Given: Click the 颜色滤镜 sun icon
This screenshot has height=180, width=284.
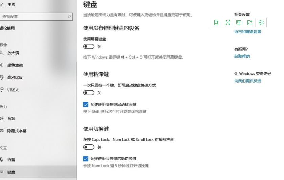Looking at the screenshot, I should (x=1, y=65).
